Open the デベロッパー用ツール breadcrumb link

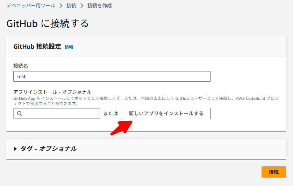click(31, 6)
